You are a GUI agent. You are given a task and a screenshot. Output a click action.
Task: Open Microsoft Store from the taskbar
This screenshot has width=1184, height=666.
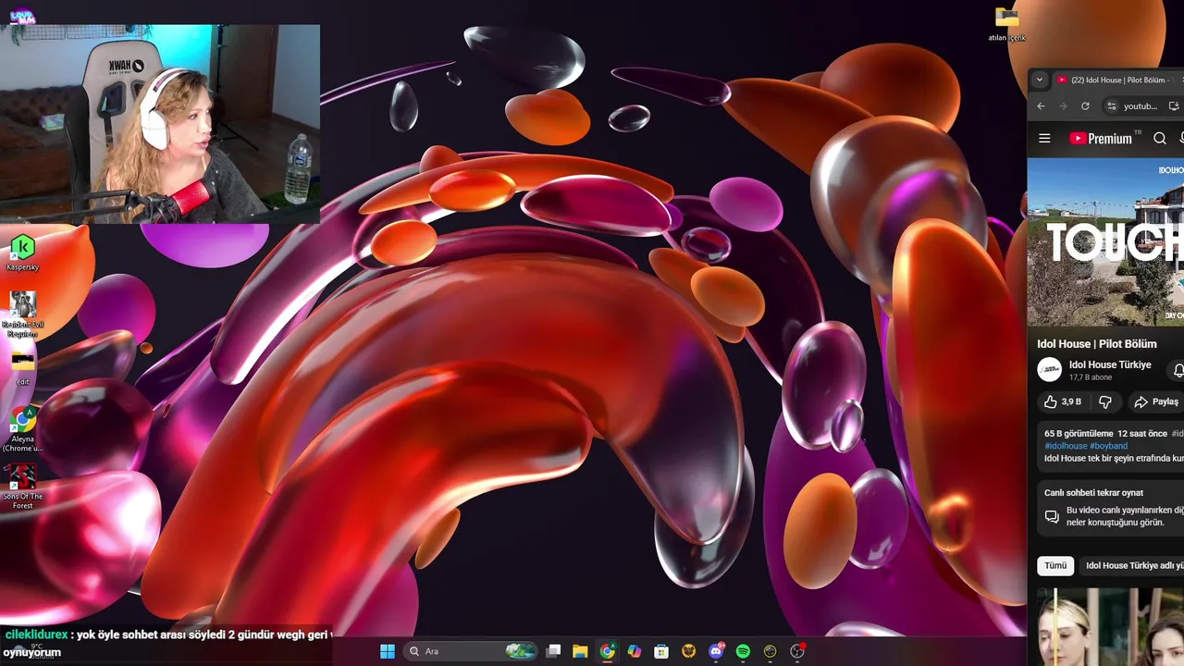pos(661,651)
